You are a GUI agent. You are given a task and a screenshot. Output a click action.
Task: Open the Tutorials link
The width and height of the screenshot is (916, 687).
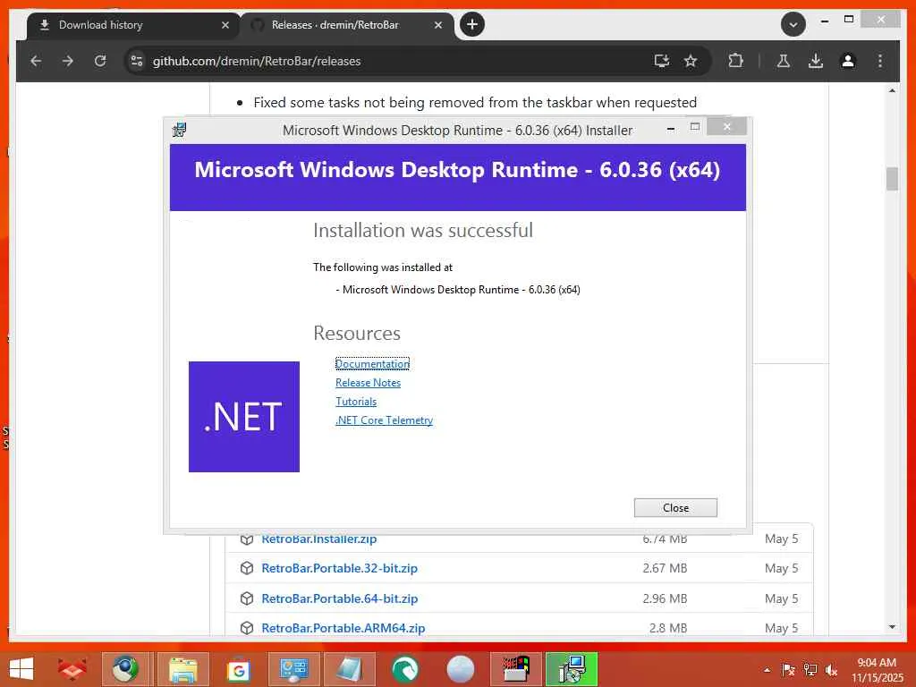(x=356, y=402)
